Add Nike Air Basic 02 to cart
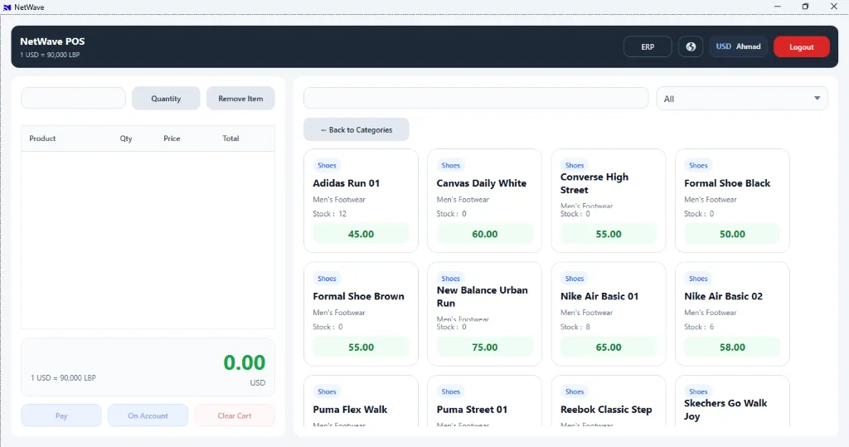Viewport: 849px width, 447px height. pos(733,313)
